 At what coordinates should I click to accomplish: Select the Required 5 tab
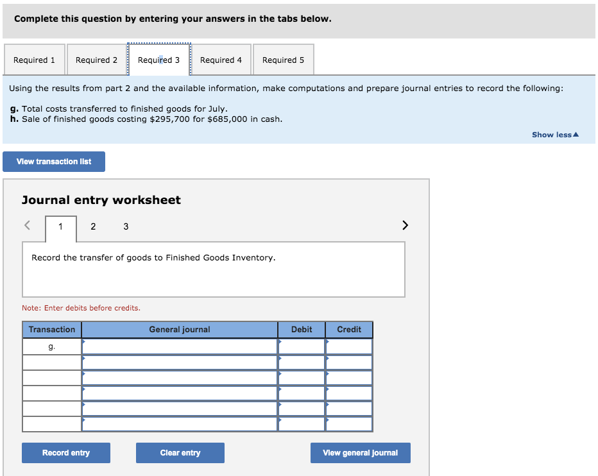(283, 59)
